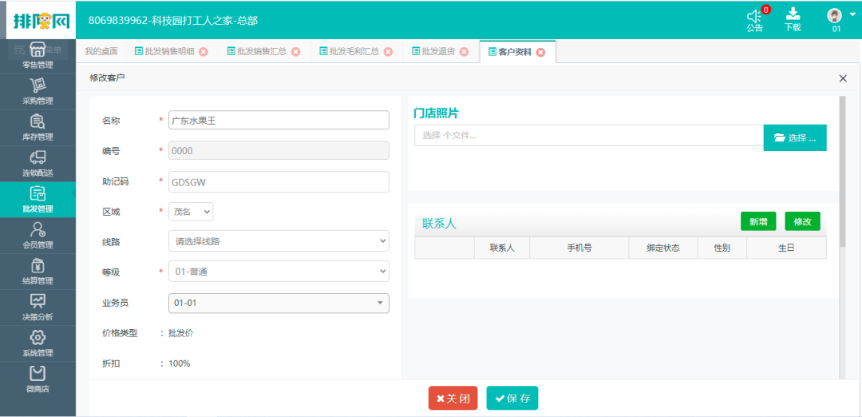The image size is (862, 417).
Task: Expand the 等级 dropdown showing 01-普通
Action: point(279,272)
